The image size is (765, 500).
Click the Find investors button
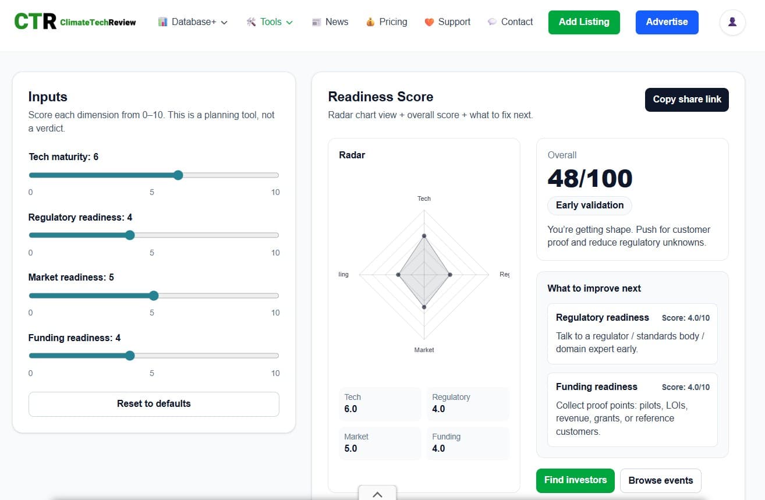coord(575,480)
